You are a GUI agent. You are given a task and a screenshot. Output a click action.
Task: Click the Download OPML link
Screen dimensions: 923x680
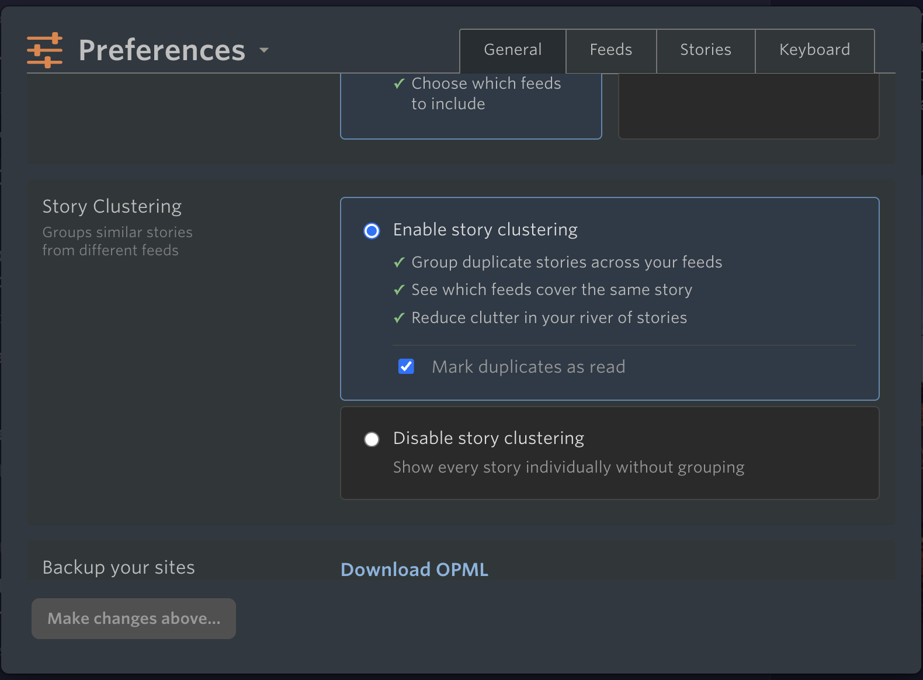414,570
